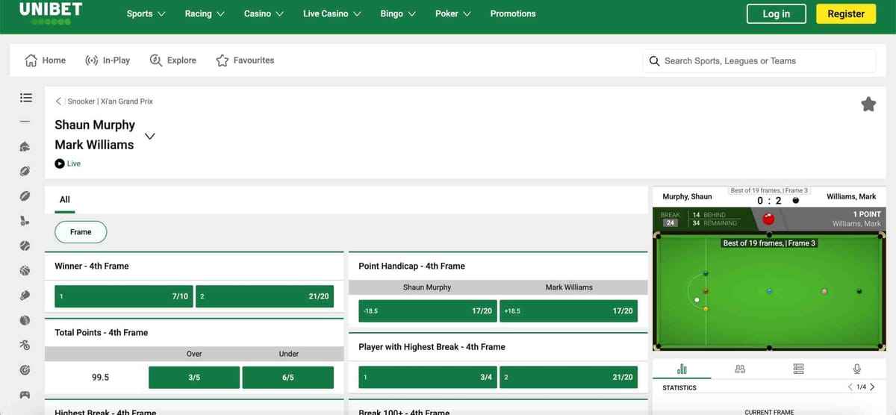Image resolution: width=896 pixels, height=415 pixels.
Task: Open the statistics bar chart tab
Action: (x=682, y=369)
